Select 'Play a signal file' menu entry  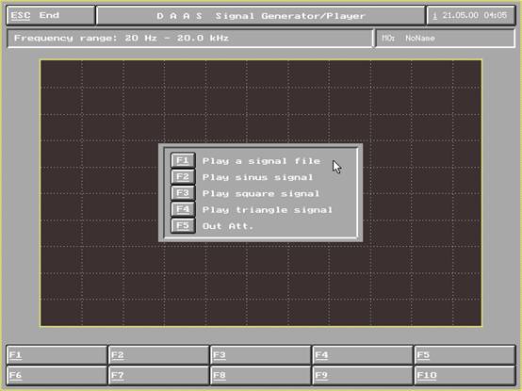tap(261, 161)
